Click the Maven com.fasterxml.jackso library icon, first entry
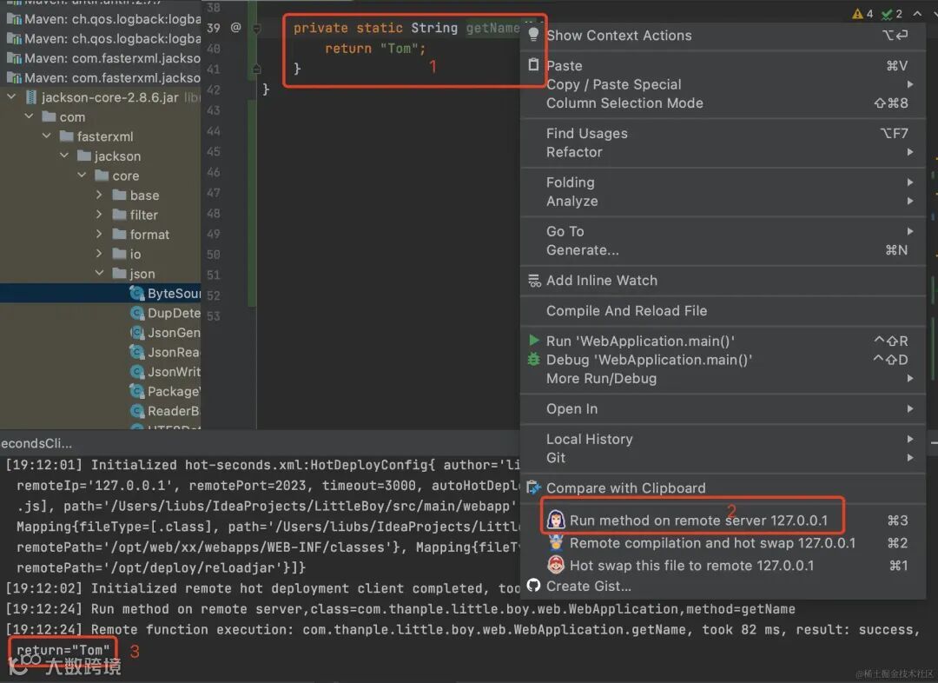Viewport: 938px width, 683px height. pyautogui.click(x=15, y=58)
